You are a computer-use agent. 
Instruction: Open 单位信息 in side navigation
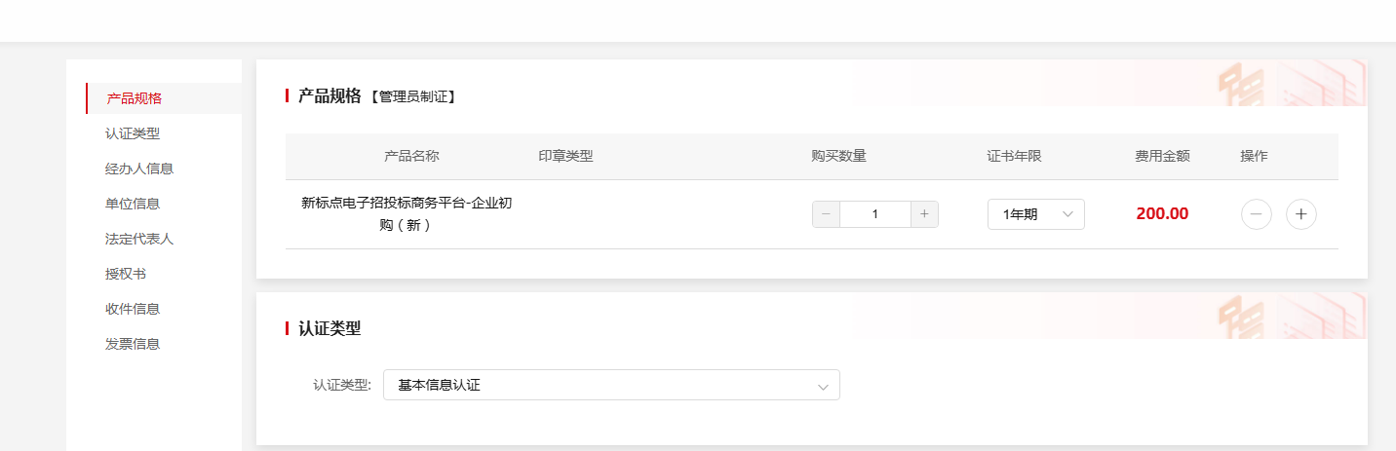tap(133, 204)
